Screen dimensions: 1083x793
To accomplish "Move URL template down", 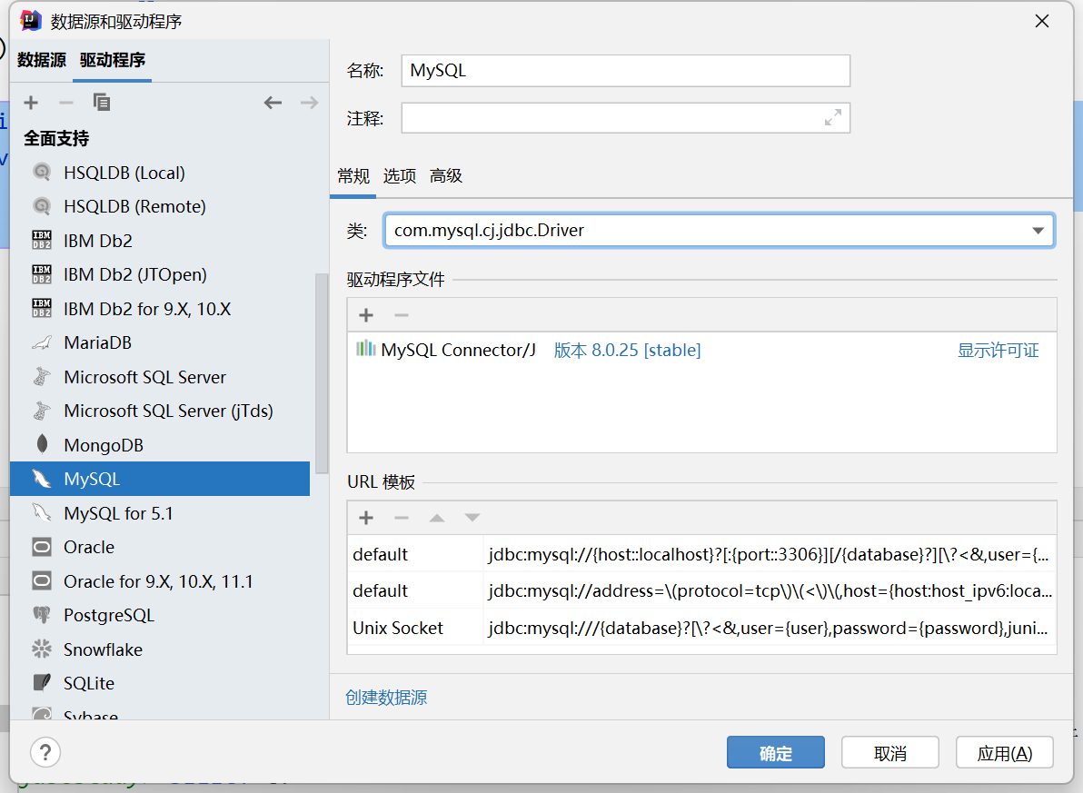I will pyautogui.click(x=472, y=518).
